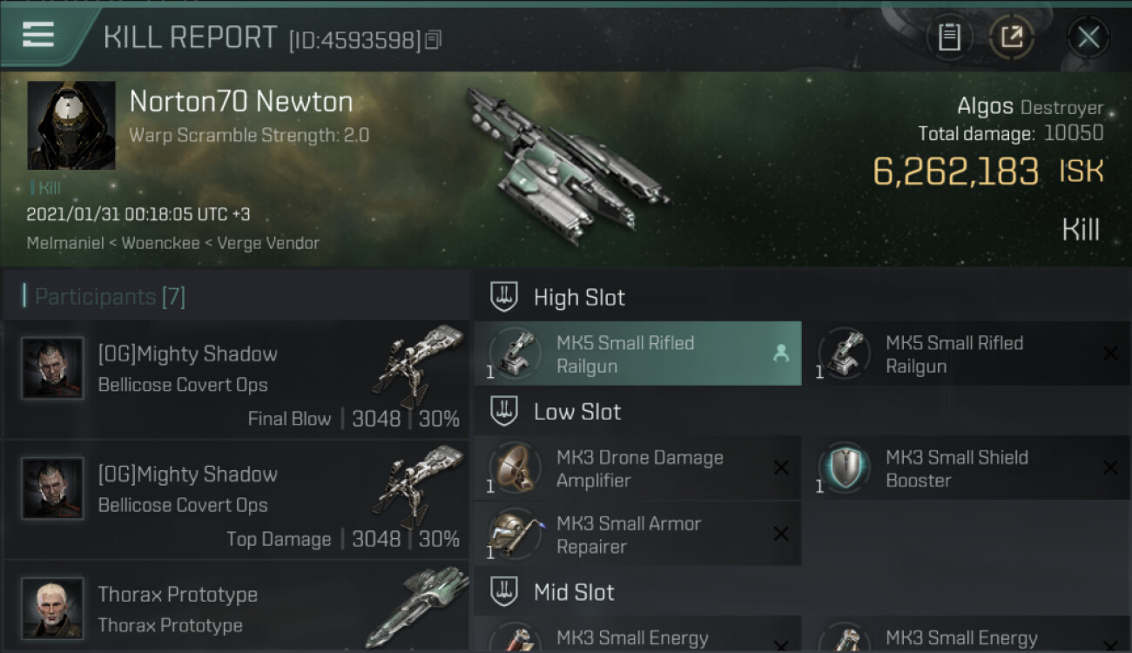Click the share export icon
1132x653 pixels.
pyautogui.click(x=1012, y=37)
